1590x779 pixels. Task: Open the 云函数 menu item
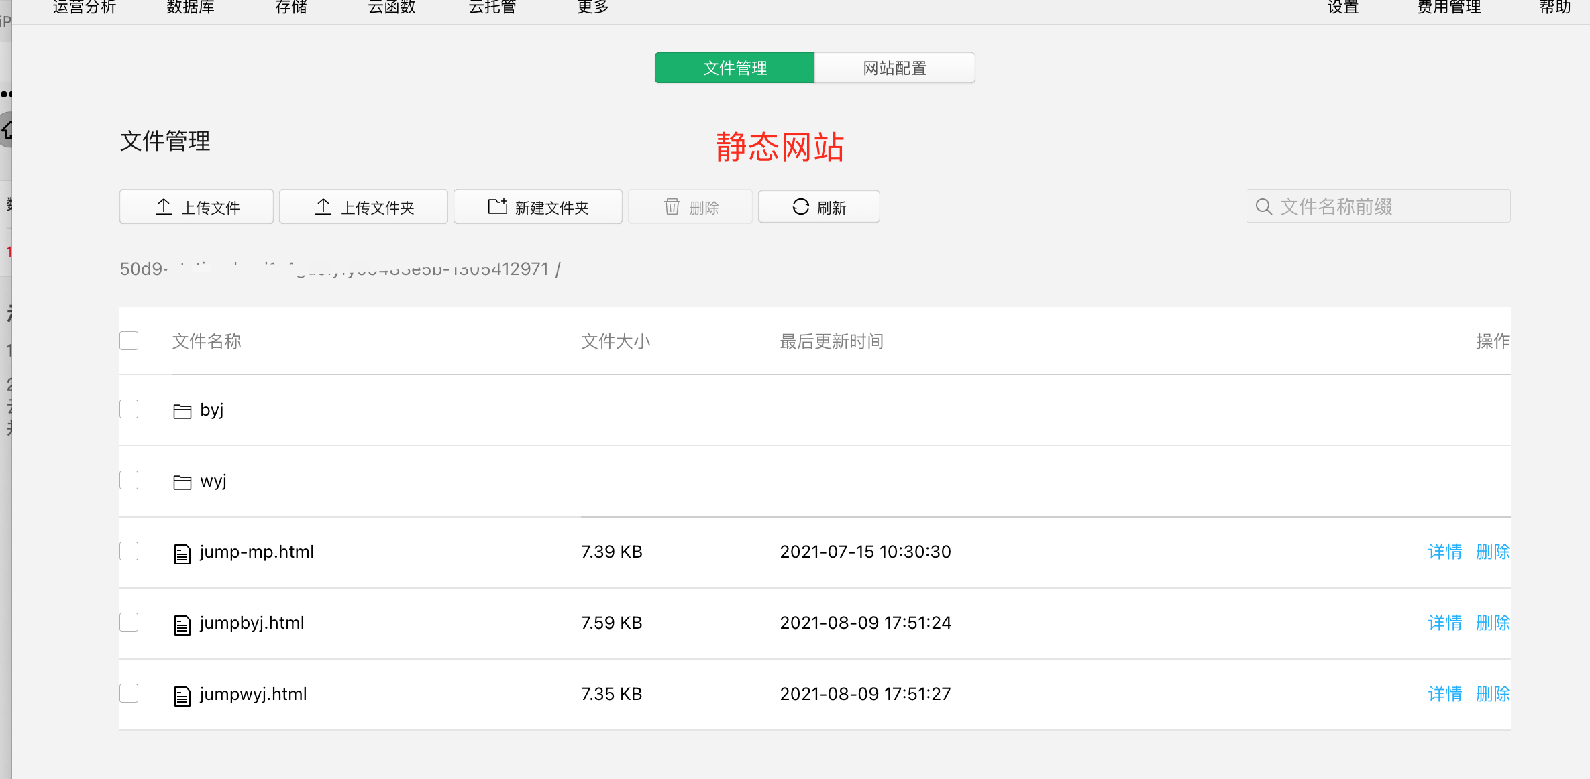(x=392, y=8)
